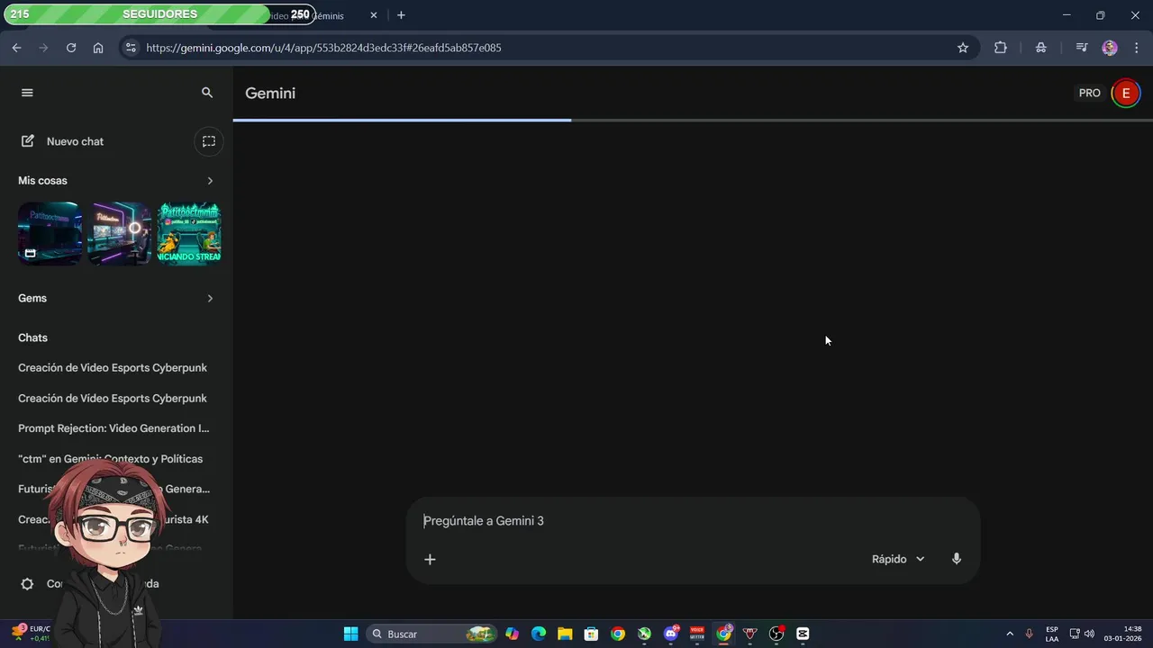Click the PRO plan badge

[1090, 94]
